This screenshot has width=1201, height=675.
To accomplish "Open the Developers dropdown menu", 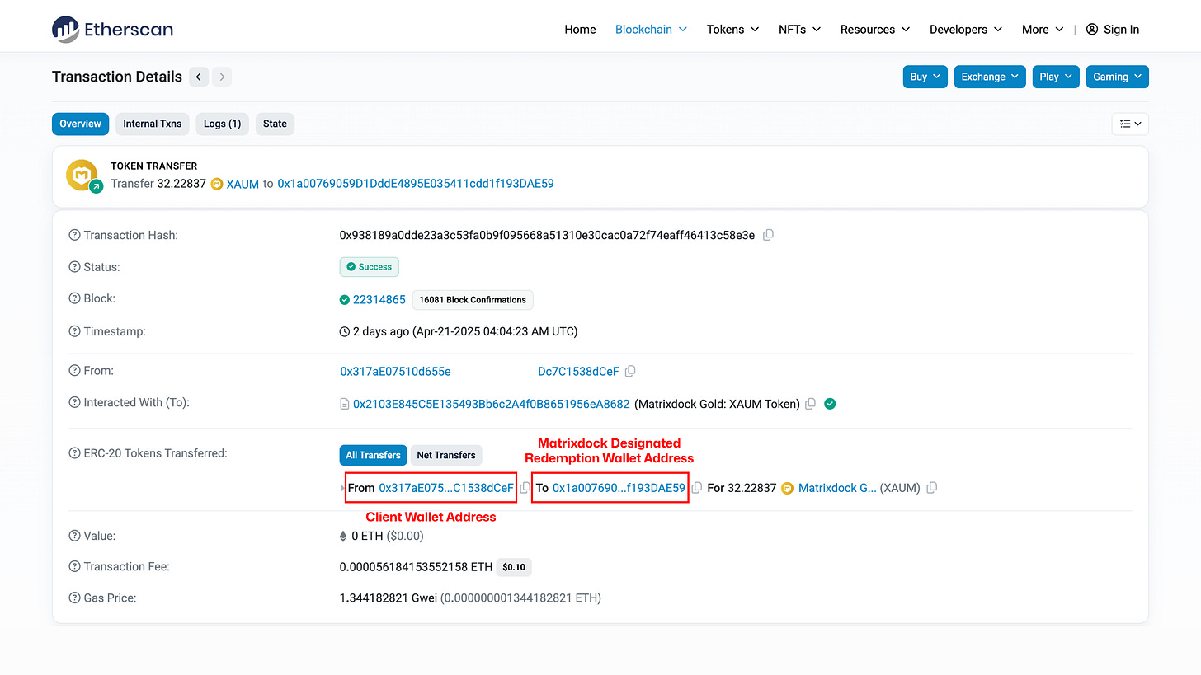I will [965, 29].
